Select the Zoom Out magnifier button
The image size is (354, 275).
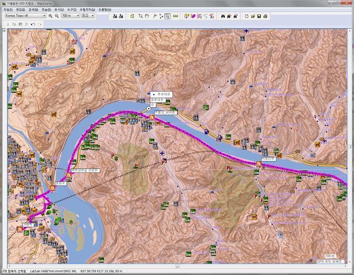point(56,16)
